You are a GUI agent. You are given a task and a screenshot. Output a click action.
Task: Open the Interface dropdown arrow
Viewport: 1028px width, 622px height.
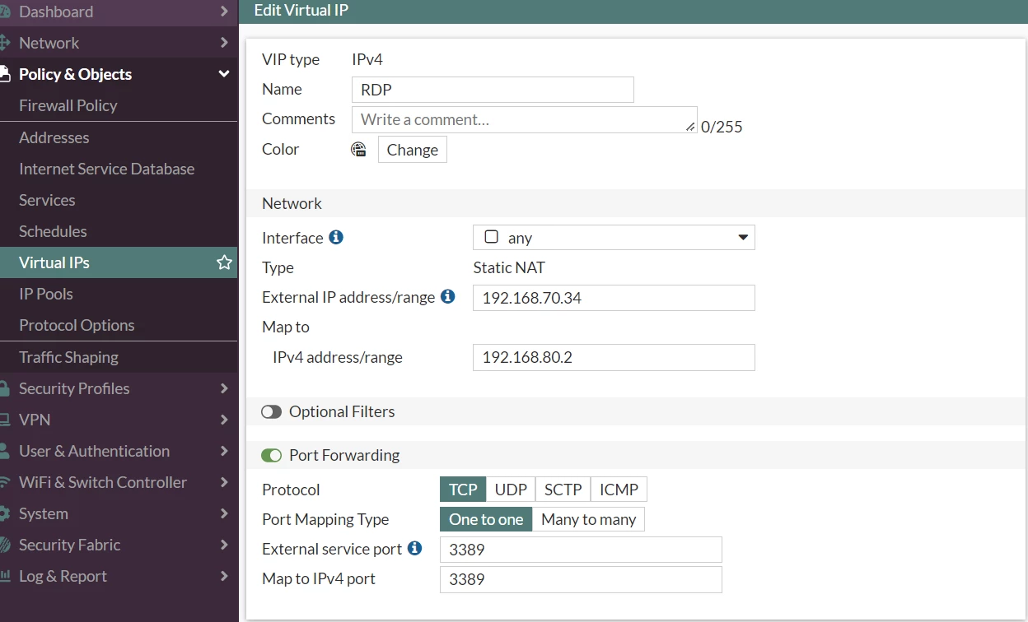[743, 238]
